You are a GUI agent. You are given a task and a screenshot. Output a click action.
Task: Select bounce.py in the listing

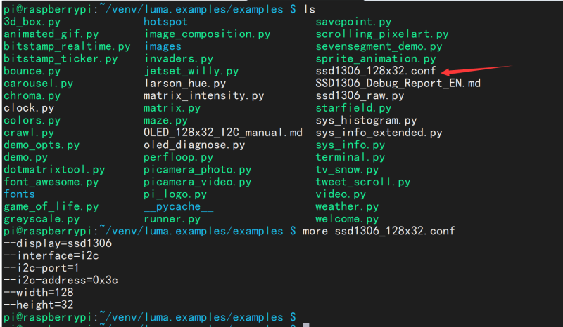pos(32,71)
